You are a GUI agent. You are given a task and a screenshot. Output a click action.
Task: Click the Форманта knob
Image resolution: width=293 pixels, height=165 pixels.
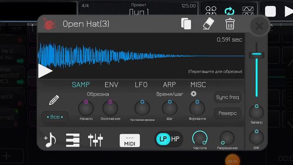197,108
